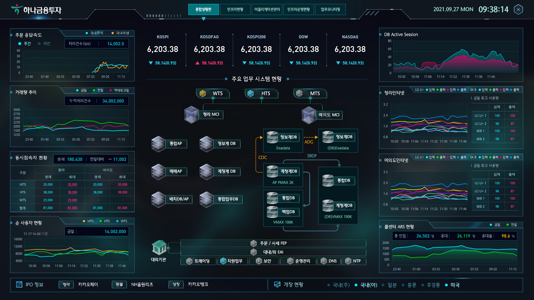The image size is (534, 300).
Task: Click the 보안 button
Action: coord(264,261)
